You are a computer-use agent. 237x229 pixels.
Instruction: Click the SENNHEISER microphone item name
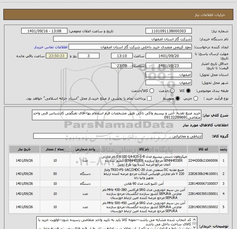[144, 160]
